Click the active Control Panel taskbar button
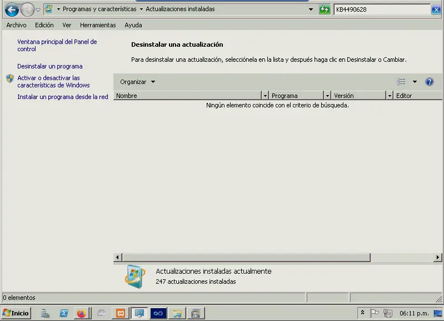 tap(139, 313)
